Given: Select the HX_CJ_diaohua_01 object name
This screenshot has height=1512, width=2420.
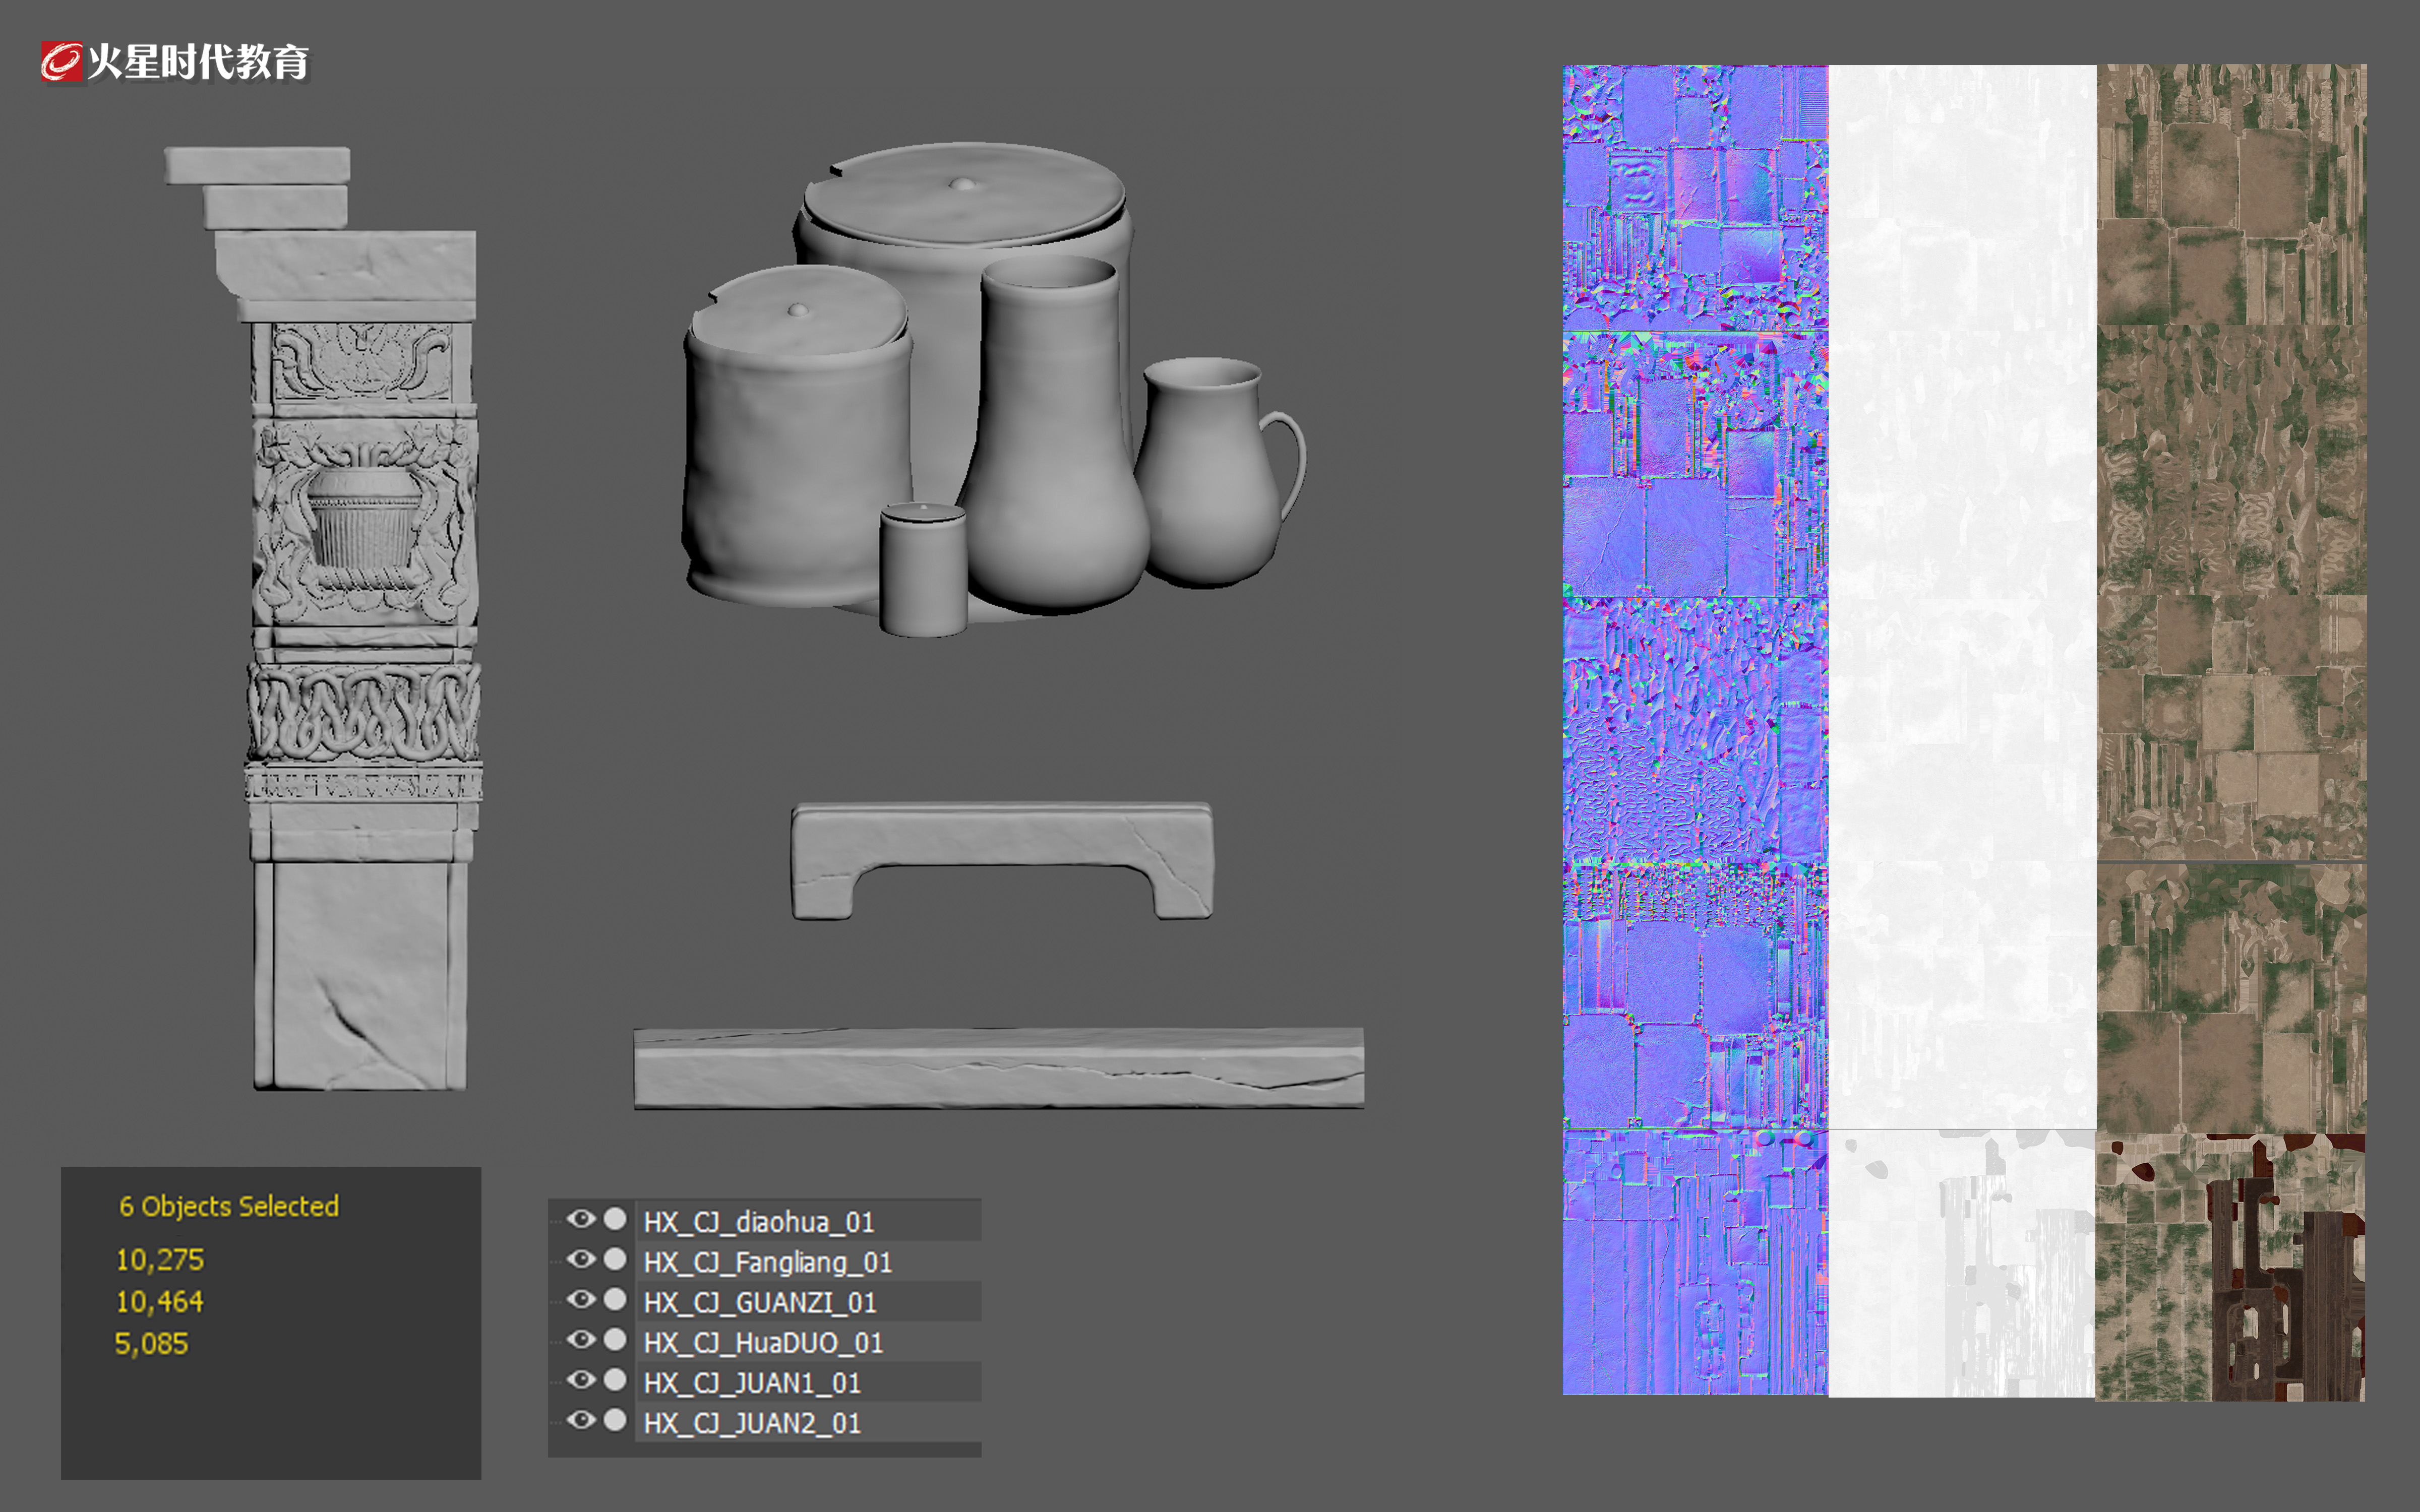Looking at the screenshot, I should (x=759, y=1222).
